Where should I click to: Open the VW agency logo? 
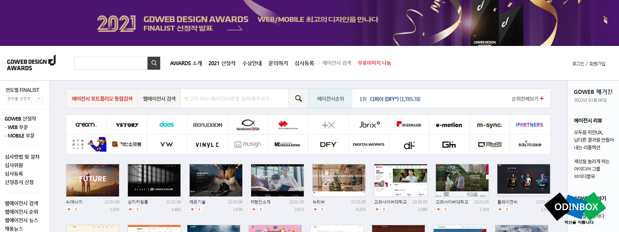[x=167, y=144]
